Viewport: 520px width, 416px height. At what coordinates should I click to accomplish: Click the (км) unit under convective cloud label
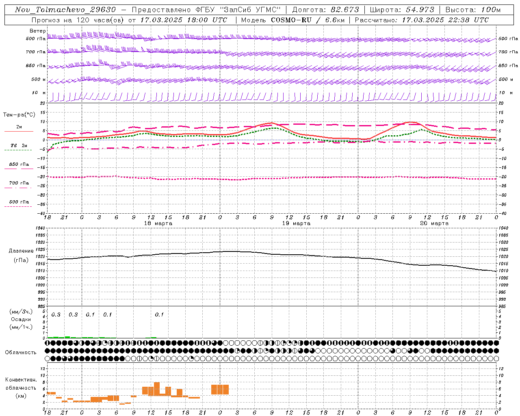[21, 396]
